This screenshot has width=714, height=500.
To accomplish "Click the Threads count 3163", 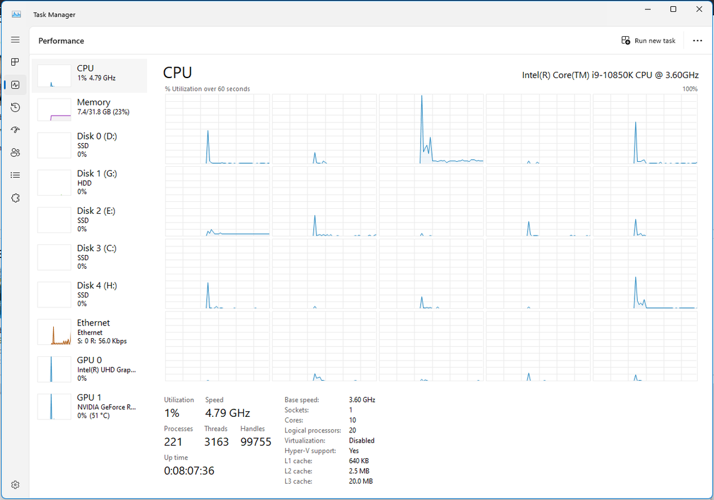I will [216, 442].
